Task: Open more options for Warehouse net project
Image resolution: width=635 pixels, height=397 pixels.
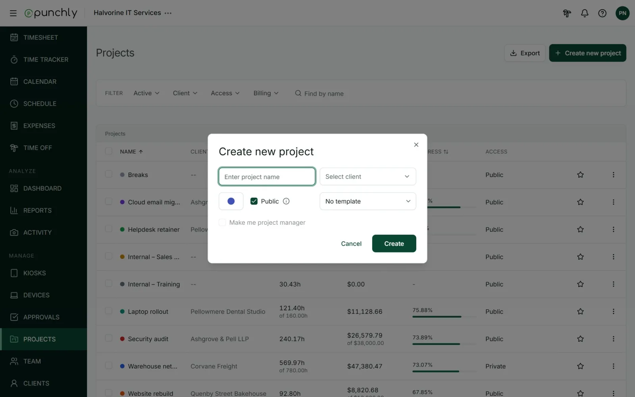Action: point(613,366)
